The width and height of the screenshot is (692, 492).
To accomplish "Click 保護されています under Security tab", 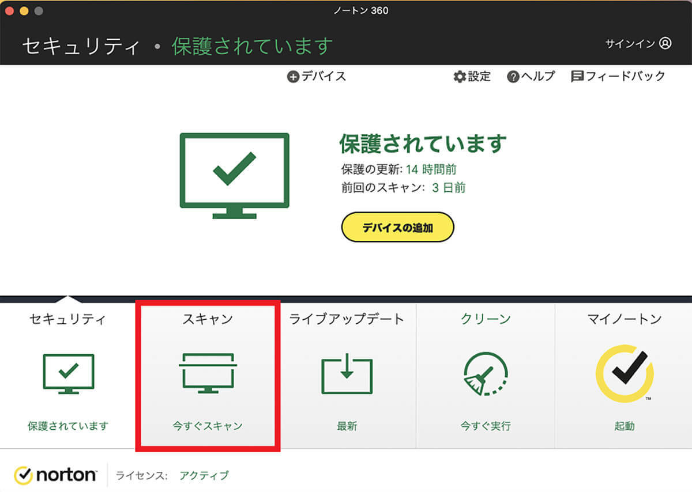I will 67,426.
